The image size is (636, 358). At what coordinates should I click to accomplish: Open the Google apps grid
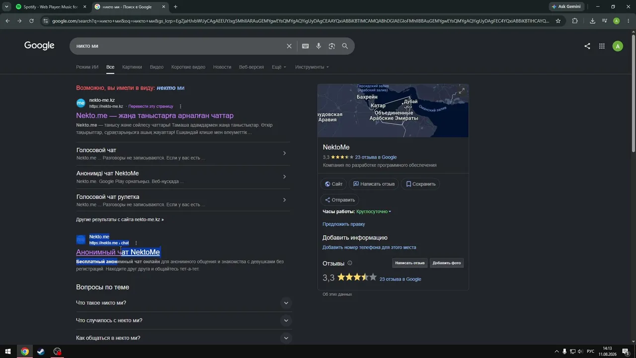click(x=602, y=46)
